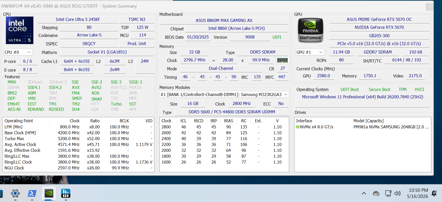Click the PCIe v5.0 x16 link field
Screen dimensions: 442x202
coord(379,44)
